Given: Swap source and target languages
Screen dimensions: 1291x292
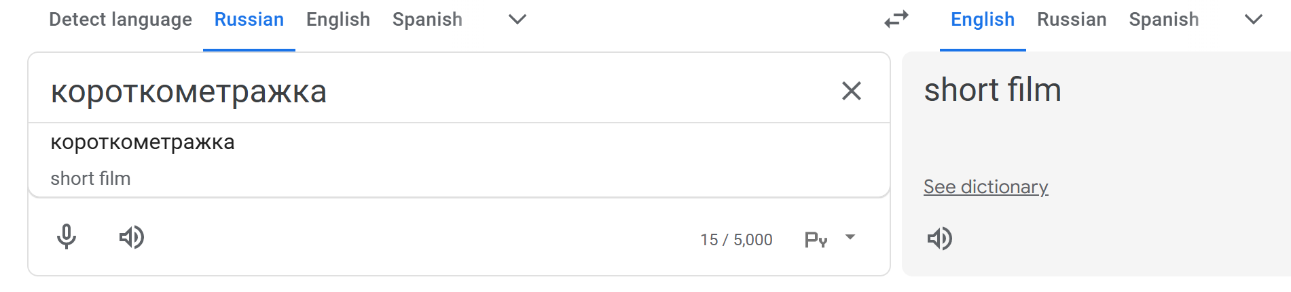Looking at the screenshot, I should click(896, 20).
